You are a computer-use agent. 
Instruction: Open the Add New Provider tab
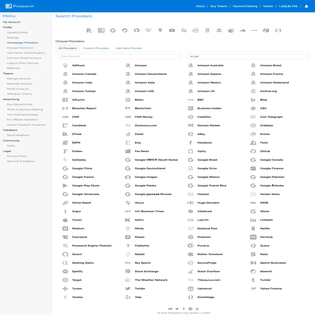[x=129, y=48]
